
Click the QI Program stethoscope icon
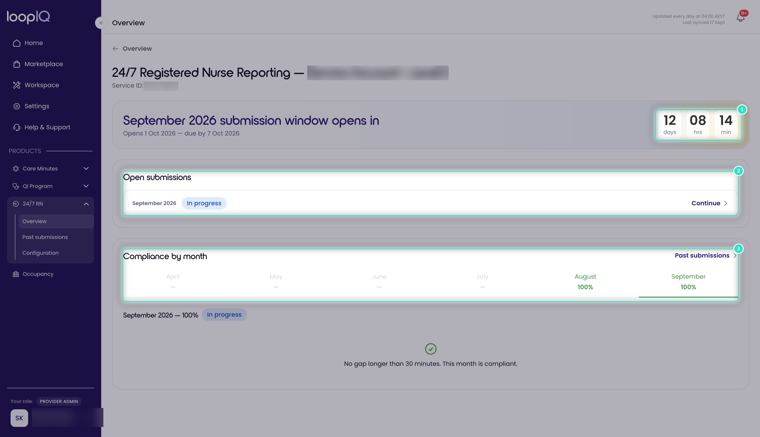16,186
